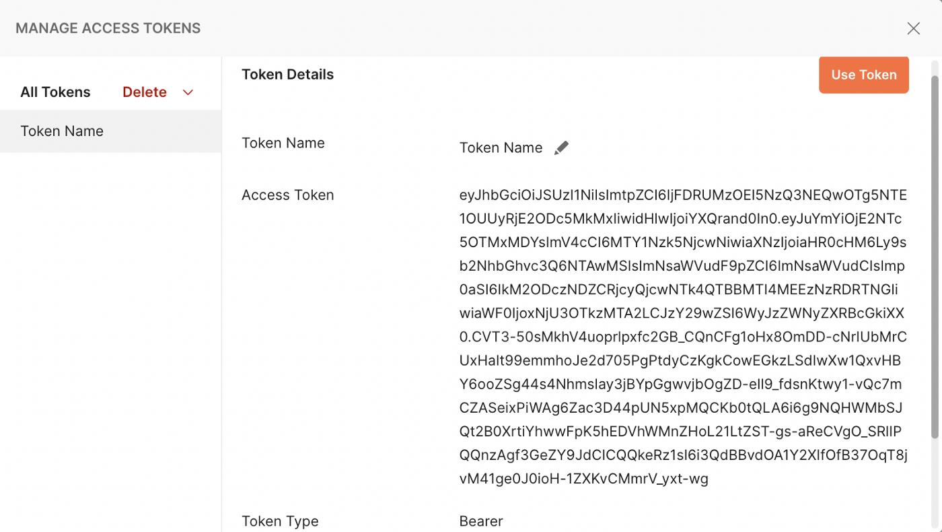Click token line starting with QQnzAgf3GeZY9
This screenshot has height=532, width=942.
(684, 455)
